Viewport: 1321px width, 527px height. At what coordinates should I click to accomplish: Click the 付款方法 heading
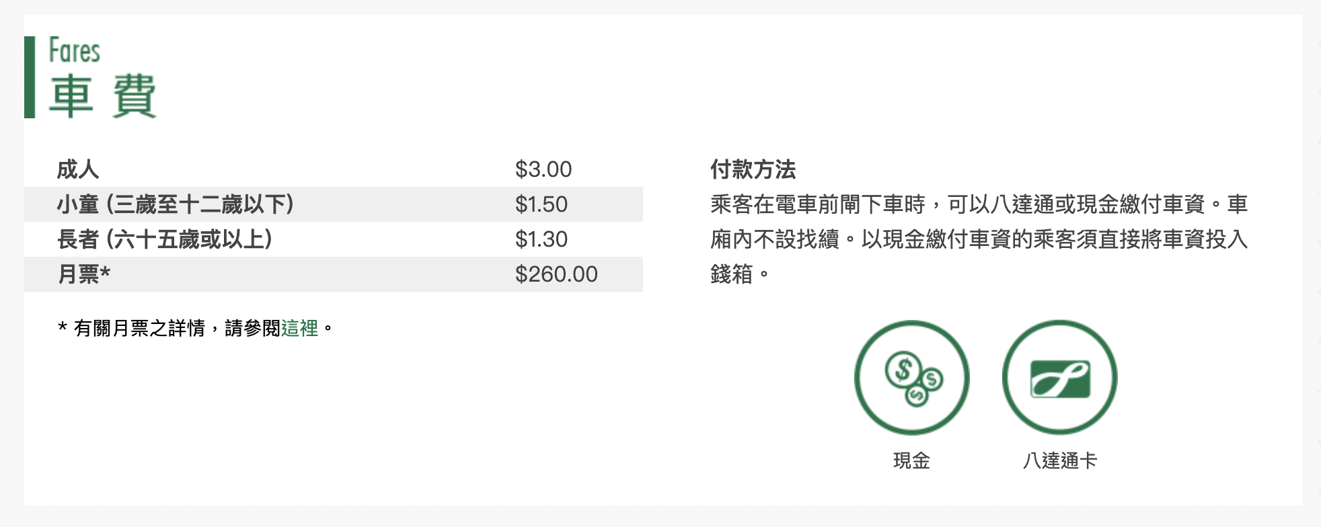(x=753, y=169)
